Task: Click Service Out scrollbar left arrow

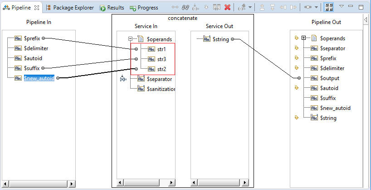Action: (194, 182)
